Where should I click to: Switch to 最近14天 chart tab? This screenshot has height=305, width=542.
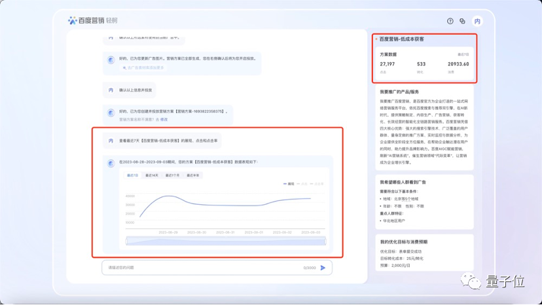[x=151, y=175]
